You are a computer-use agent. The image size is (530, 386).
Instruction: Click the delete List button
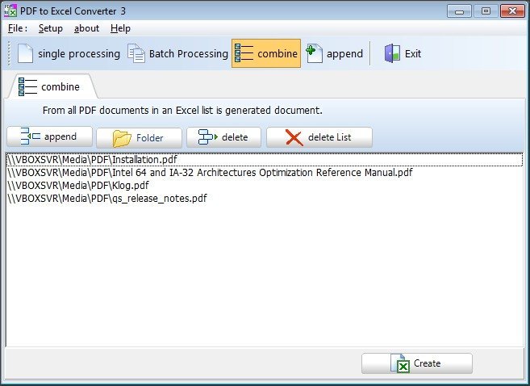point(319,137)
